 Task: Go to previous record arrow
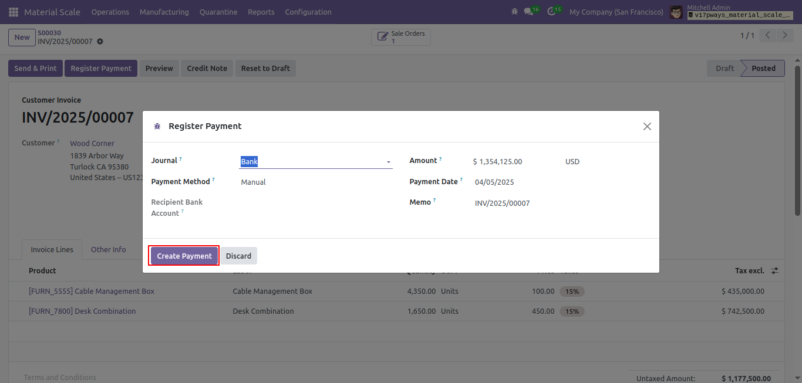tap(768, 36)
